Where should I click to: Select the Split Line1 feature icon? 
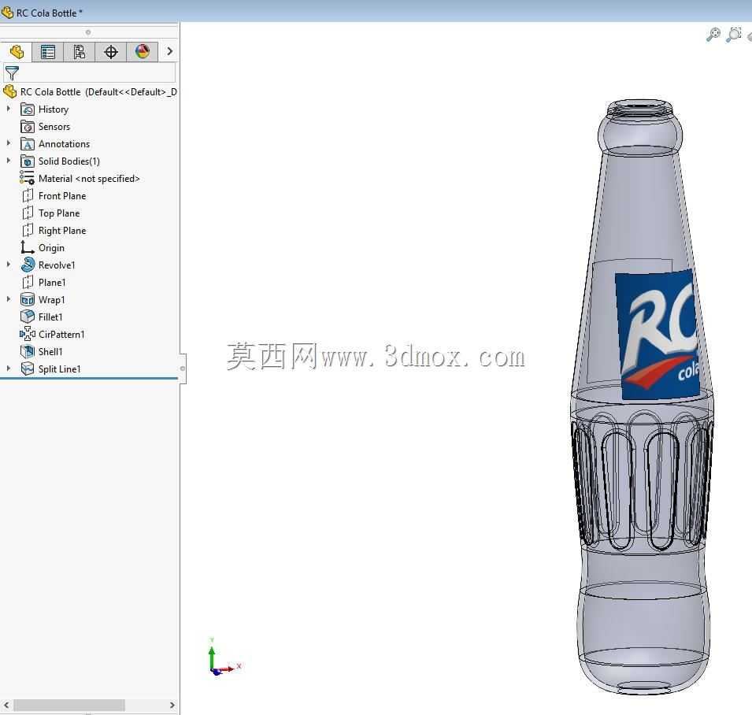point(28,369)
